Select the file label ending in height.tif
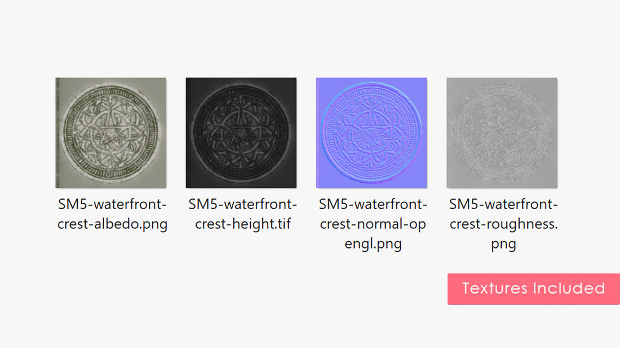 pyautogui.click(x=242, y=214)
